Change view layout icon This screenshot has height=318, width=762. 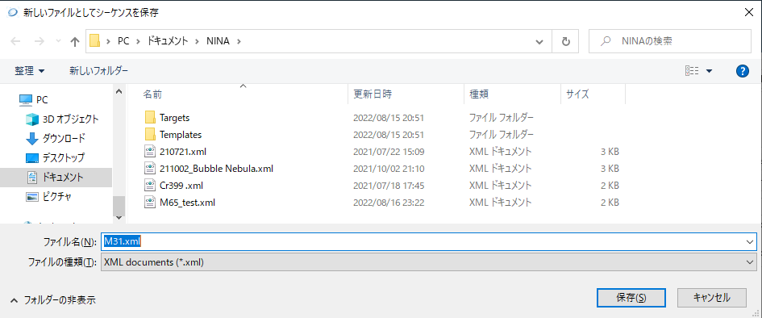(x=692, y=71)
